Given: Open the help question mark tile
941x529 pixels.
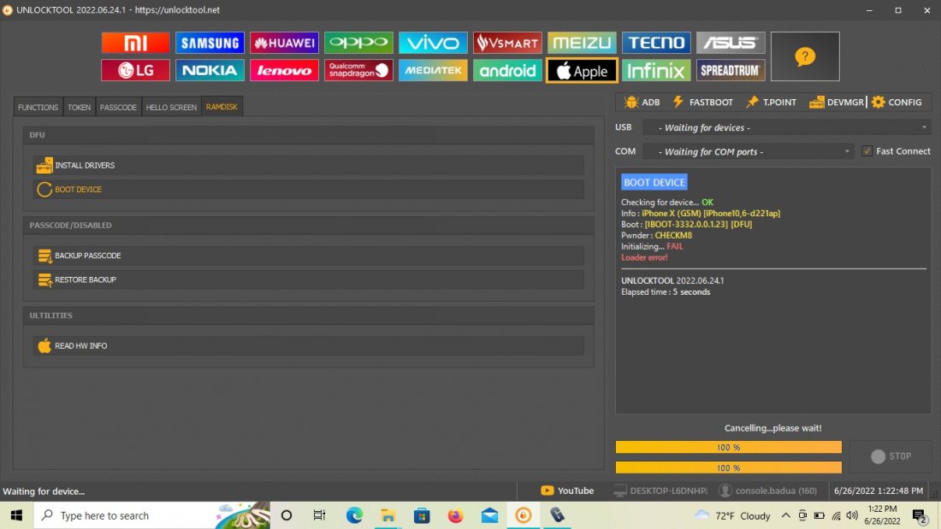Looking at the screenshot, I should [805, 56].
